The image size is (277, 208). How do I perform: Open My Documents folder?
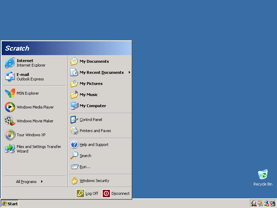(94, 61)
